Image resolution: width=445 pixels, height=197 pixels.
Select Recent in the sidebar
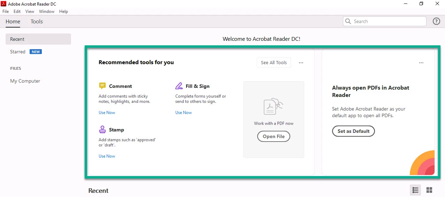point(38,39)
